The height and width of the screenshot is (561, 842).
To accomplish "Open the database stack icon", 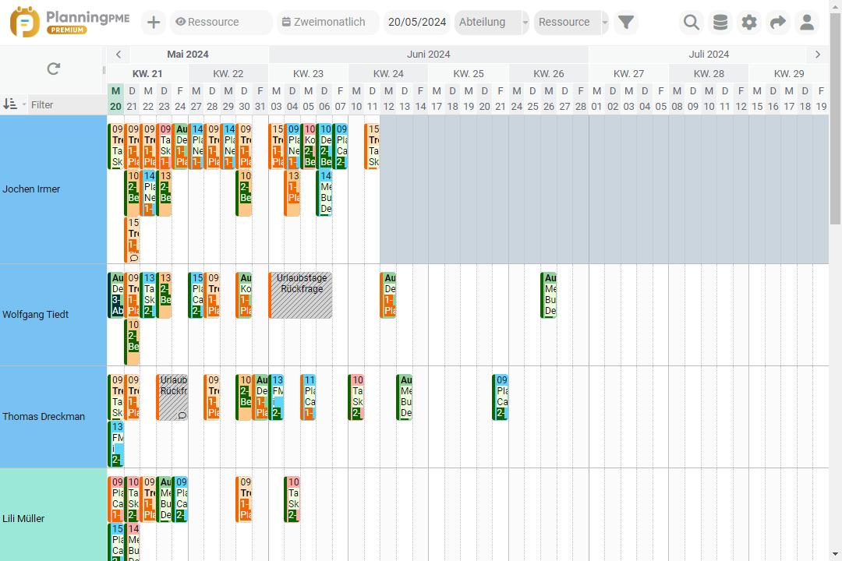I will [720, 23].
